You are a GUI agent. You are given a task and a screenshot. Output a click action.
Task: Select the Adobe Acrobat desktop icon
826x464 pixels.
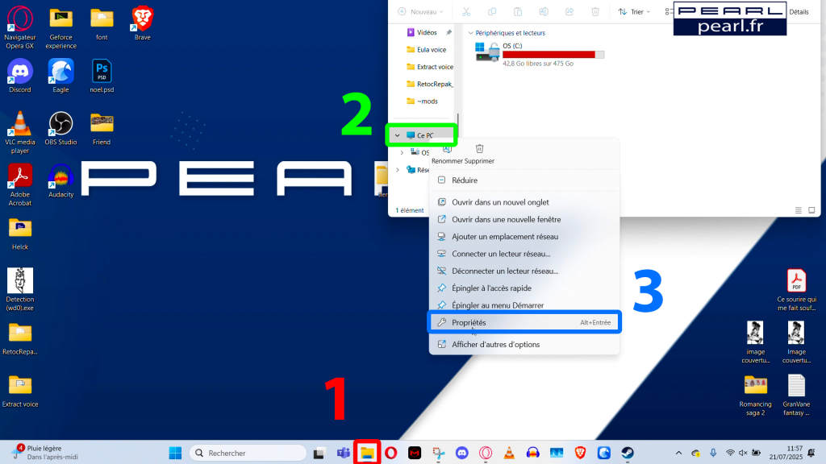click(x=20, y=184)
